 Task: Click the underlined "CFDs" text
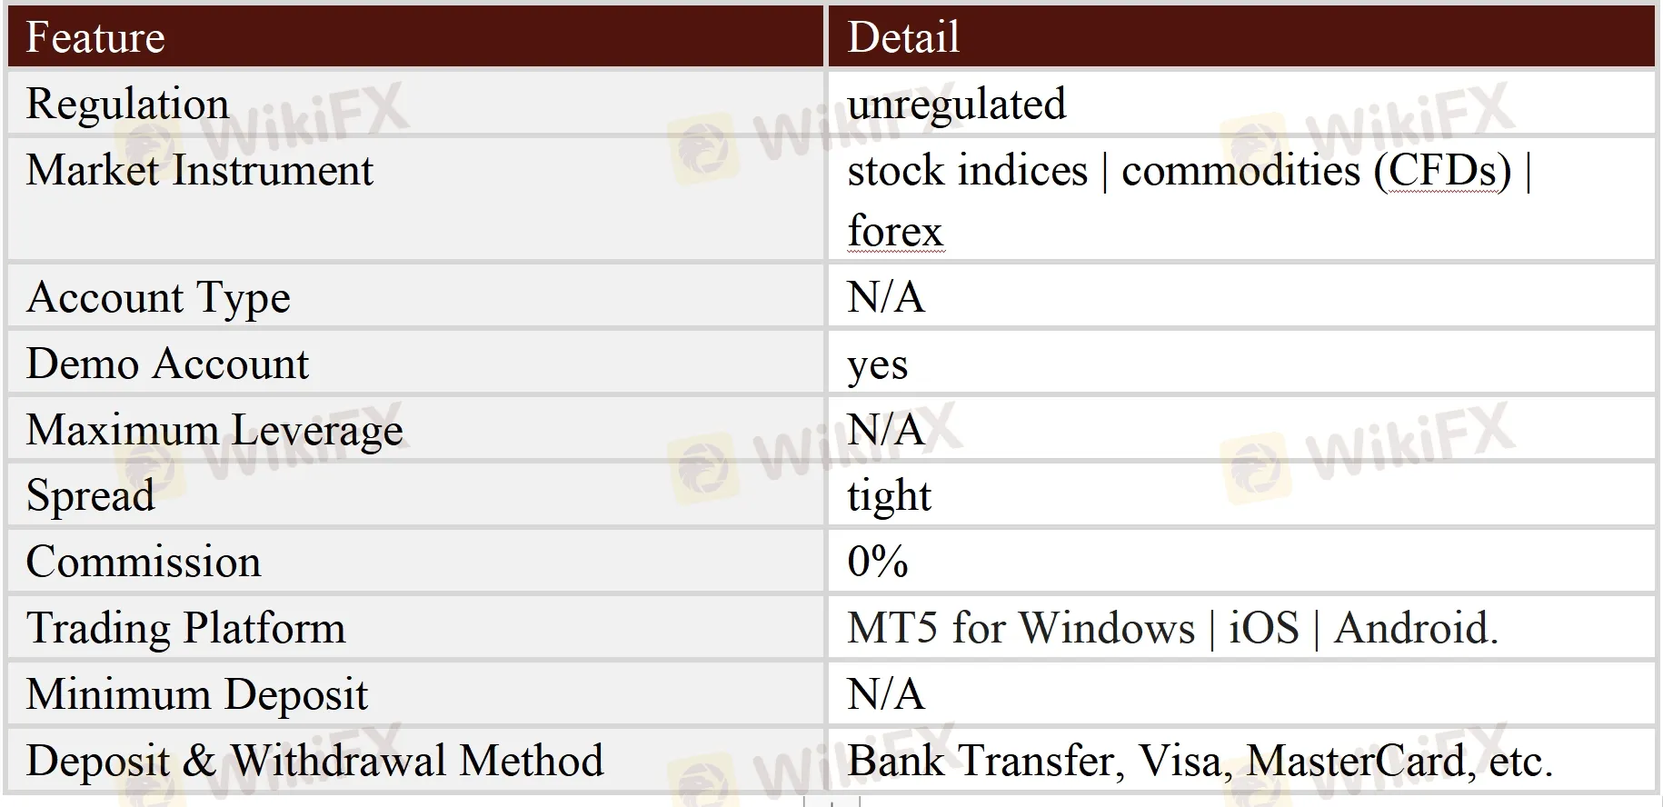coord(1442,171)
